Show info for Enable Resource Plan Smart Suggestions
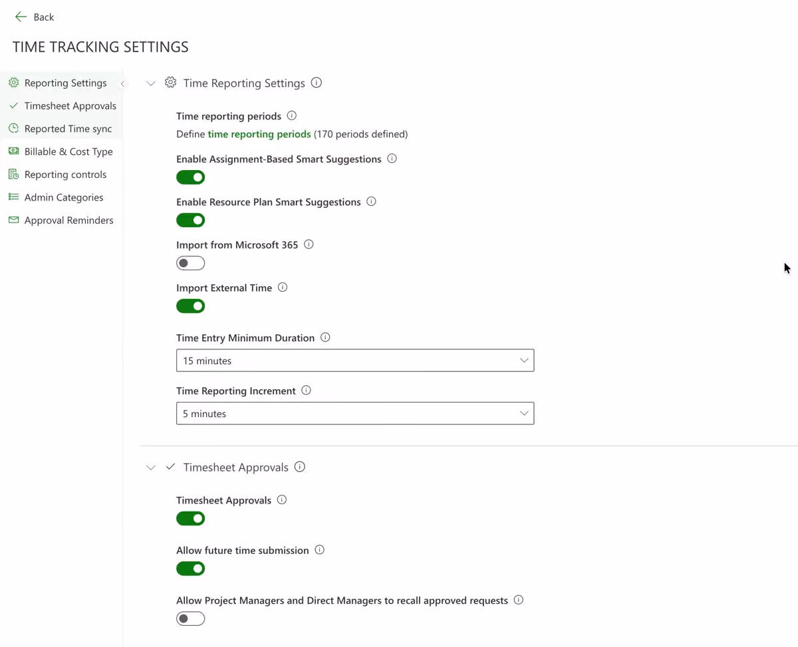The image size is (798, 647). (371, 201)
